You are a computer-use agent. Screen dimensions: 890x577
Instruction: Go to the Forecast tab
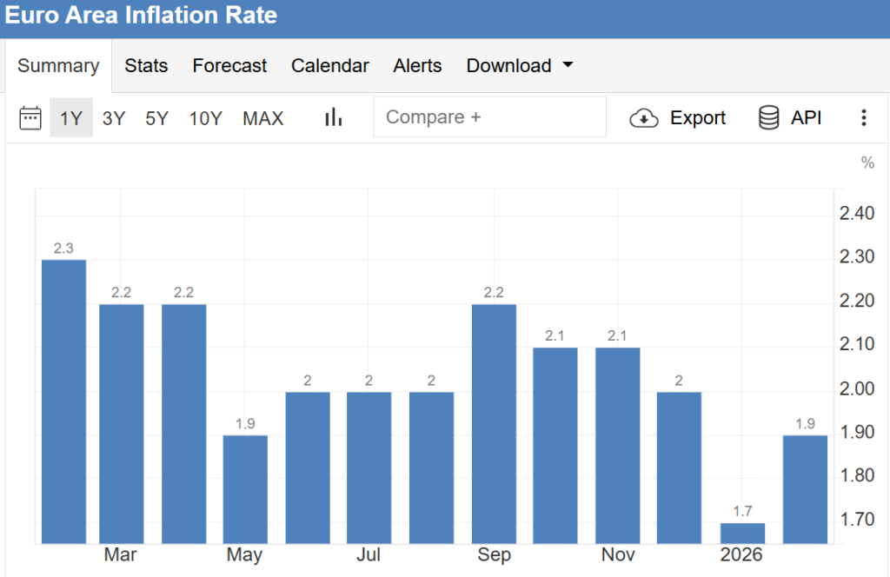point(229,66)
